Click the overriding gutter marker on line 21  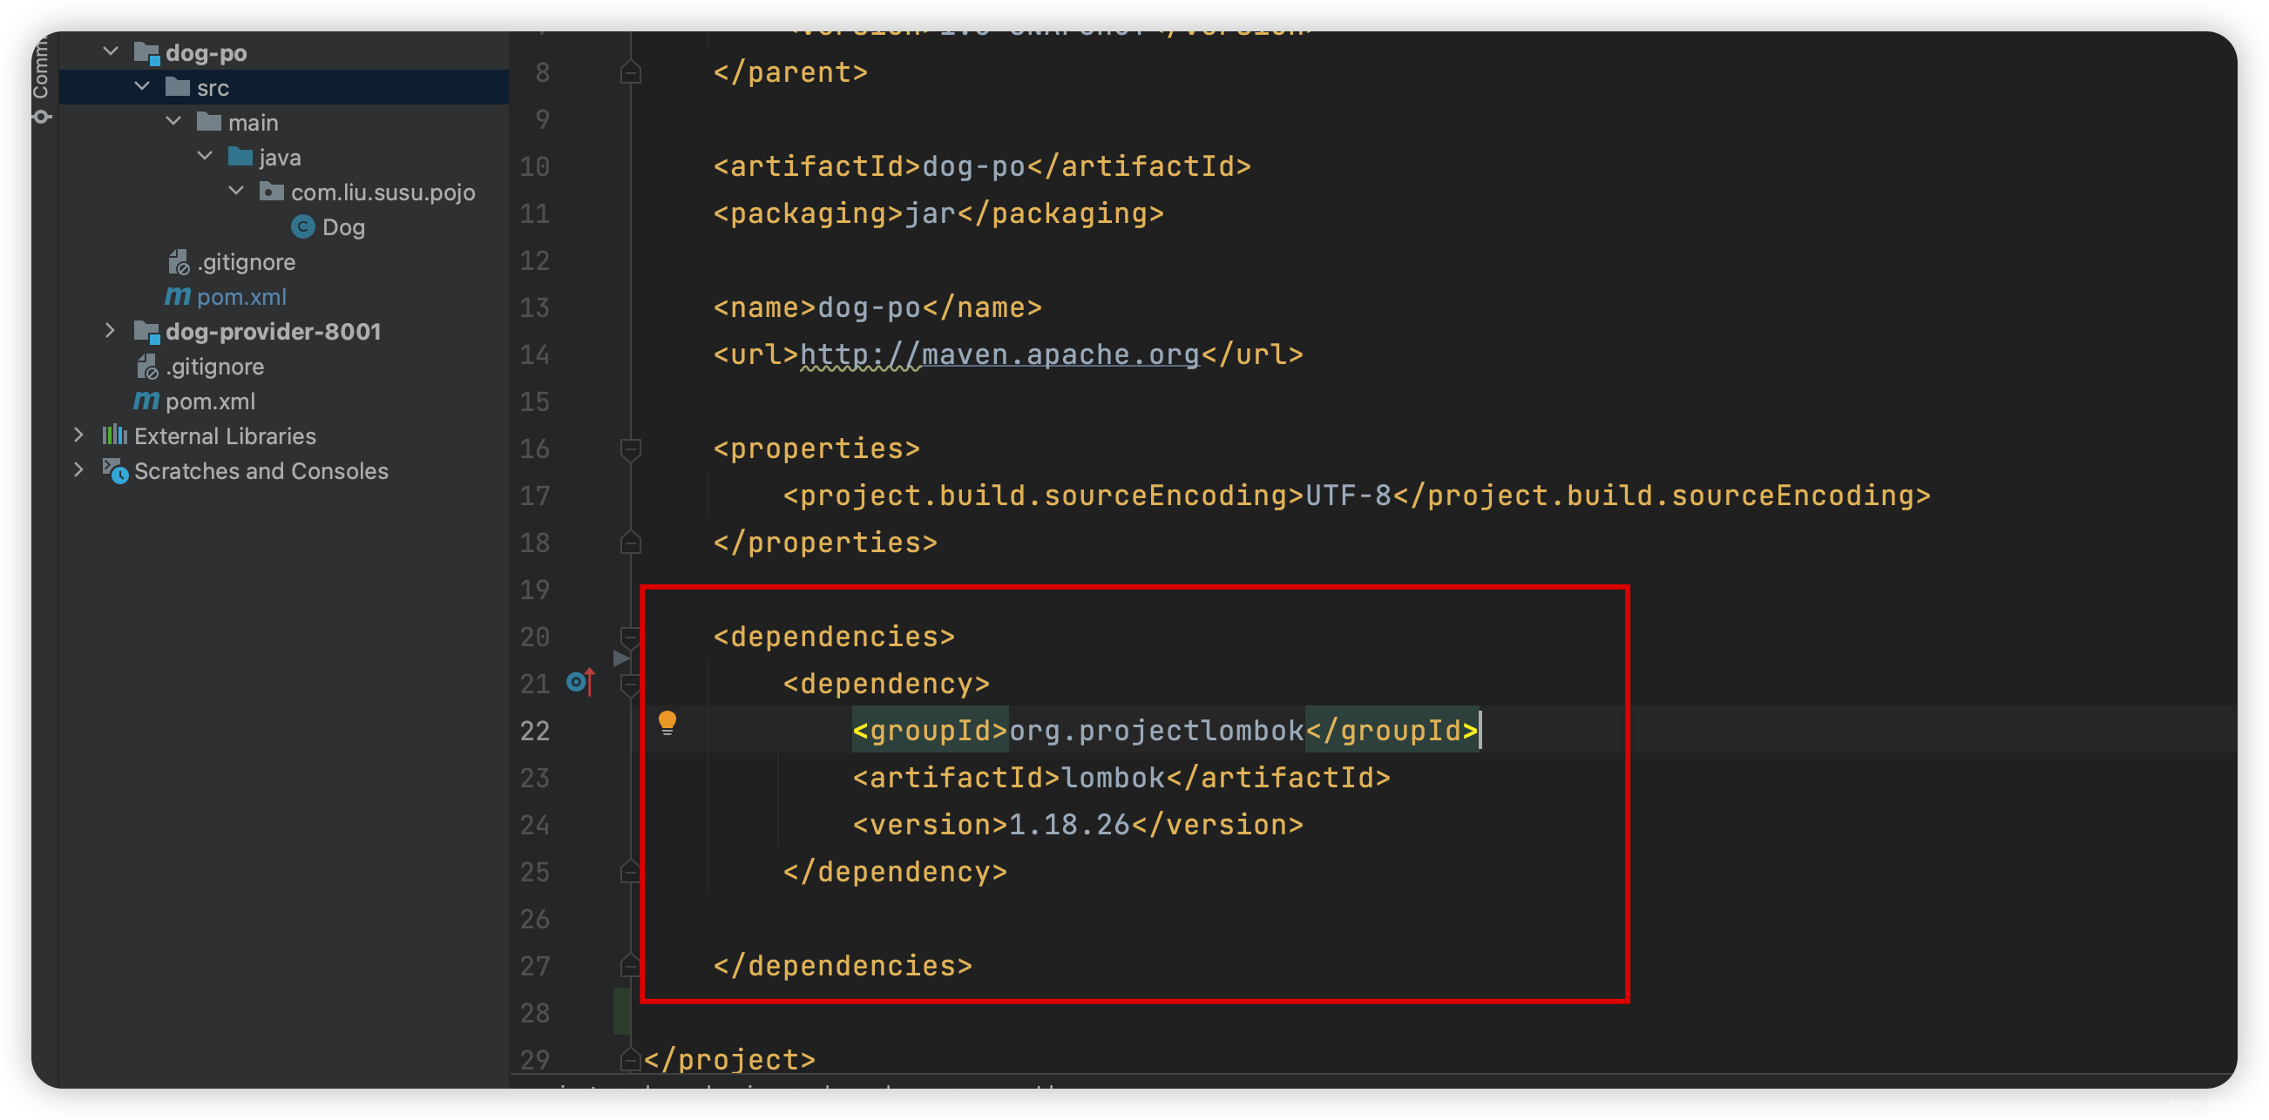580,682
